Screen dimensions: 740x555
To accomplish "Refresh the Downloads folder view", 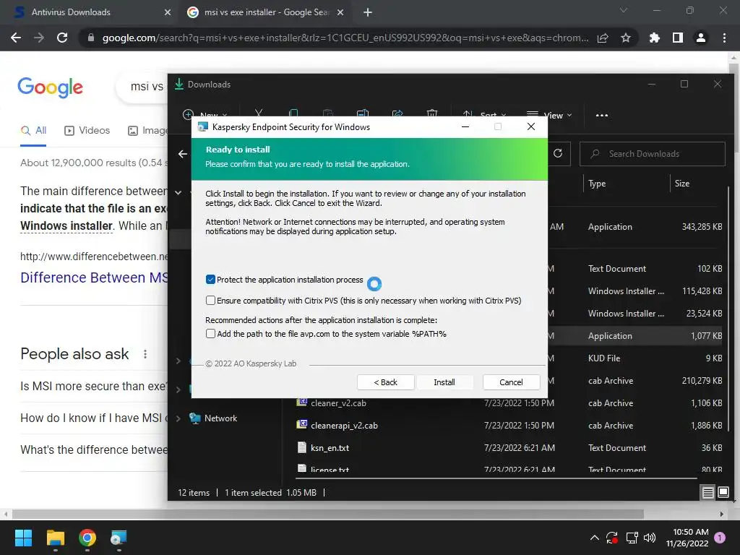I will pos(558,153).
